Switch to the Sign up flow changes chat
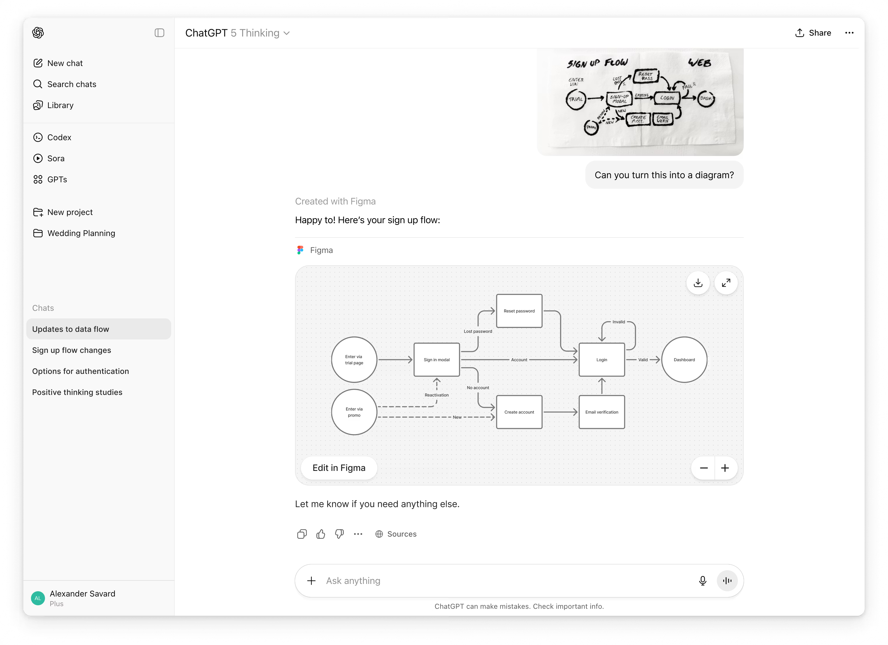This screenshot has width=888, height=645. (x=72, y=350)
